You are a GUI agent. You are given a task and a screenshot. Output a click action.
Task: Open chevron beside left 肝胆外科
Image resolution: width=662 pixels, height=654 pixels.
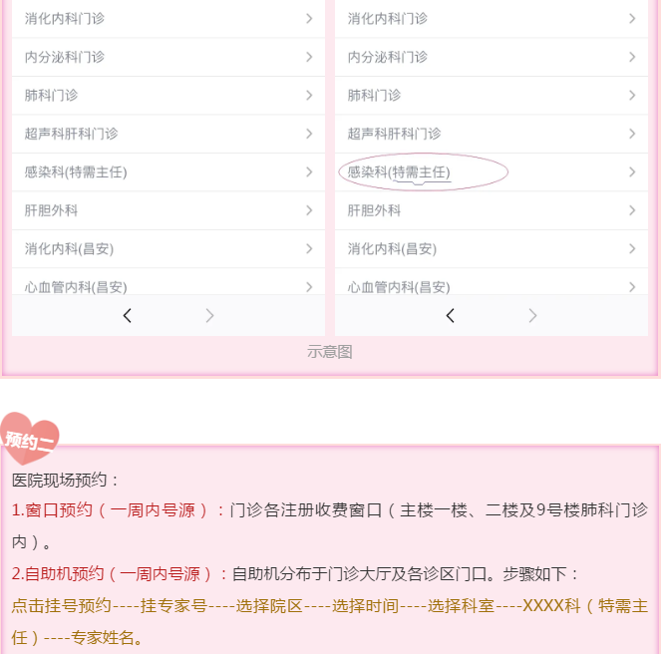309,210
